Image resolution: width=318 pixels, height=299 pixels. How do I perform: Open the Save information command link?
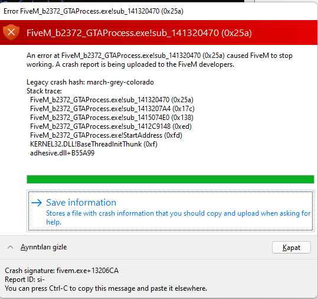tap(171, 211)
